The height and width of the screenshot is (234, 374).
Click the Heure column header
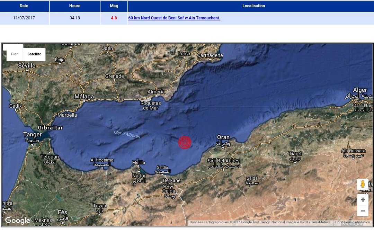(74, 6)
